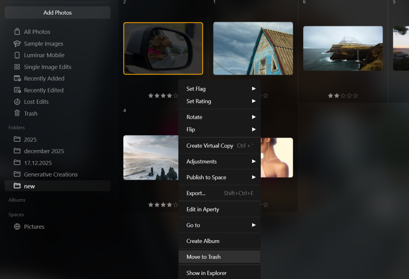Expand the Set Flag submenu arrow

point(254,88)
